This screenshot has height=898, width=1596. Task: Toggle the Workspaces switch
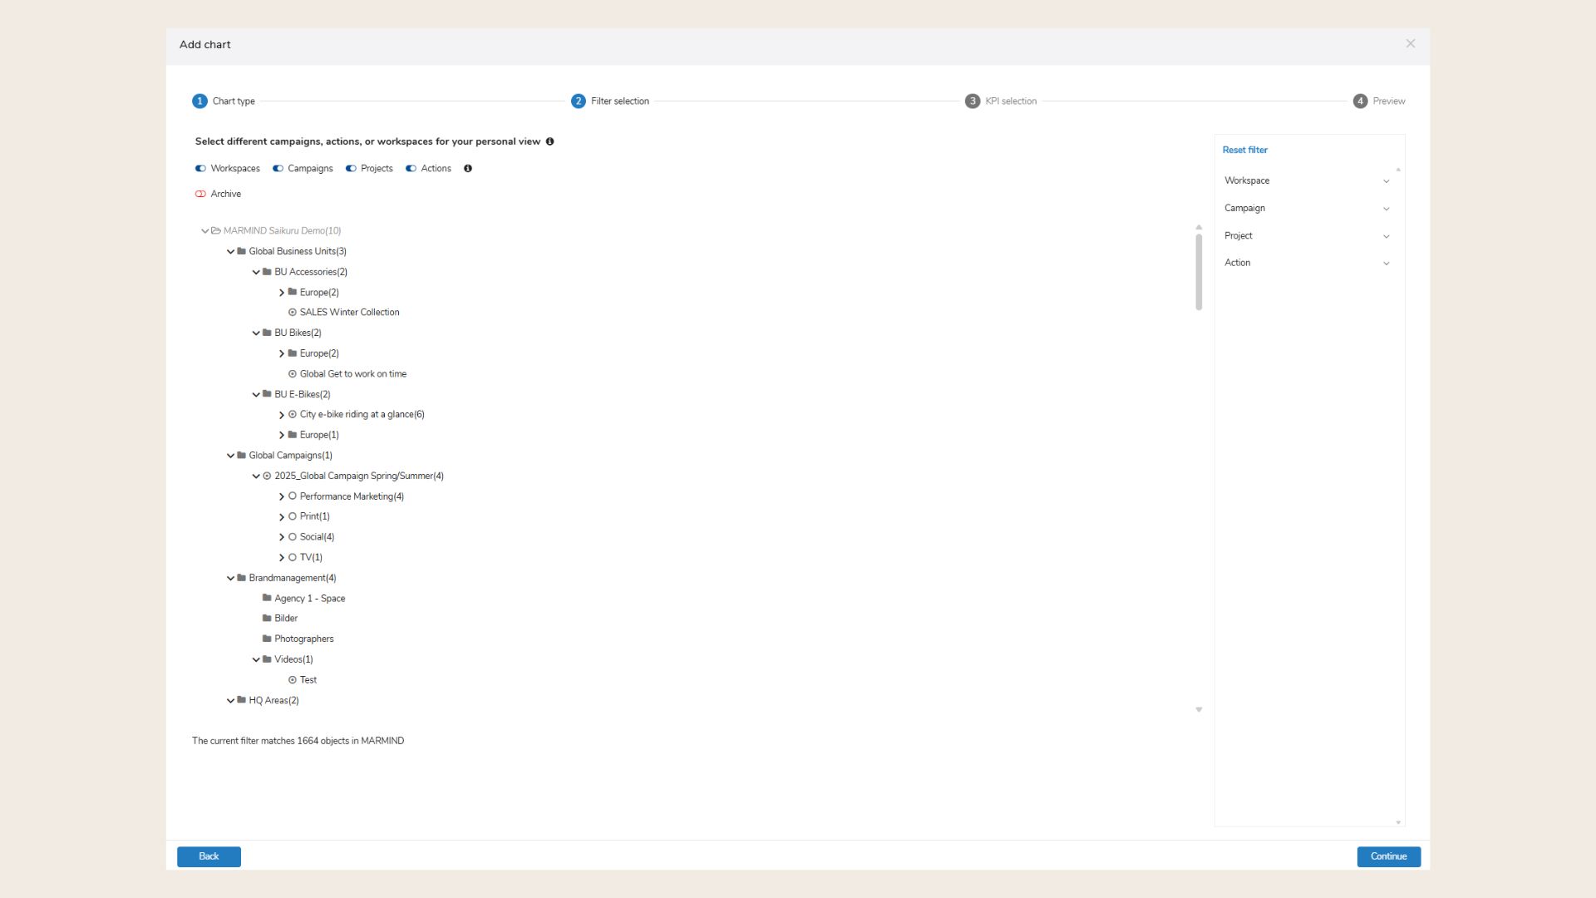click(x=200, y=169)
